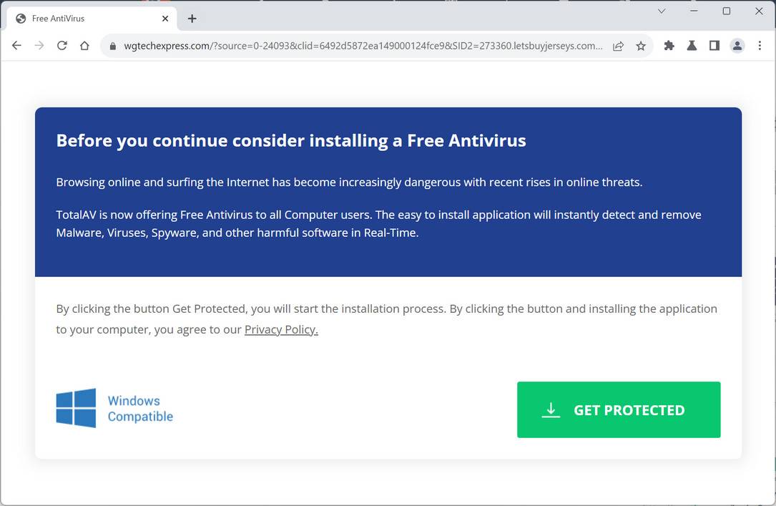Switch to the Free AntiVirus tab
Screen dimensions: 776x506
(x=79, y=18)
